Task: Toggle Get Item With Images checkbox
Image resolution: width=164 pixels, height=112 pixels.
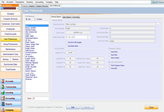Action: [67, 42]
